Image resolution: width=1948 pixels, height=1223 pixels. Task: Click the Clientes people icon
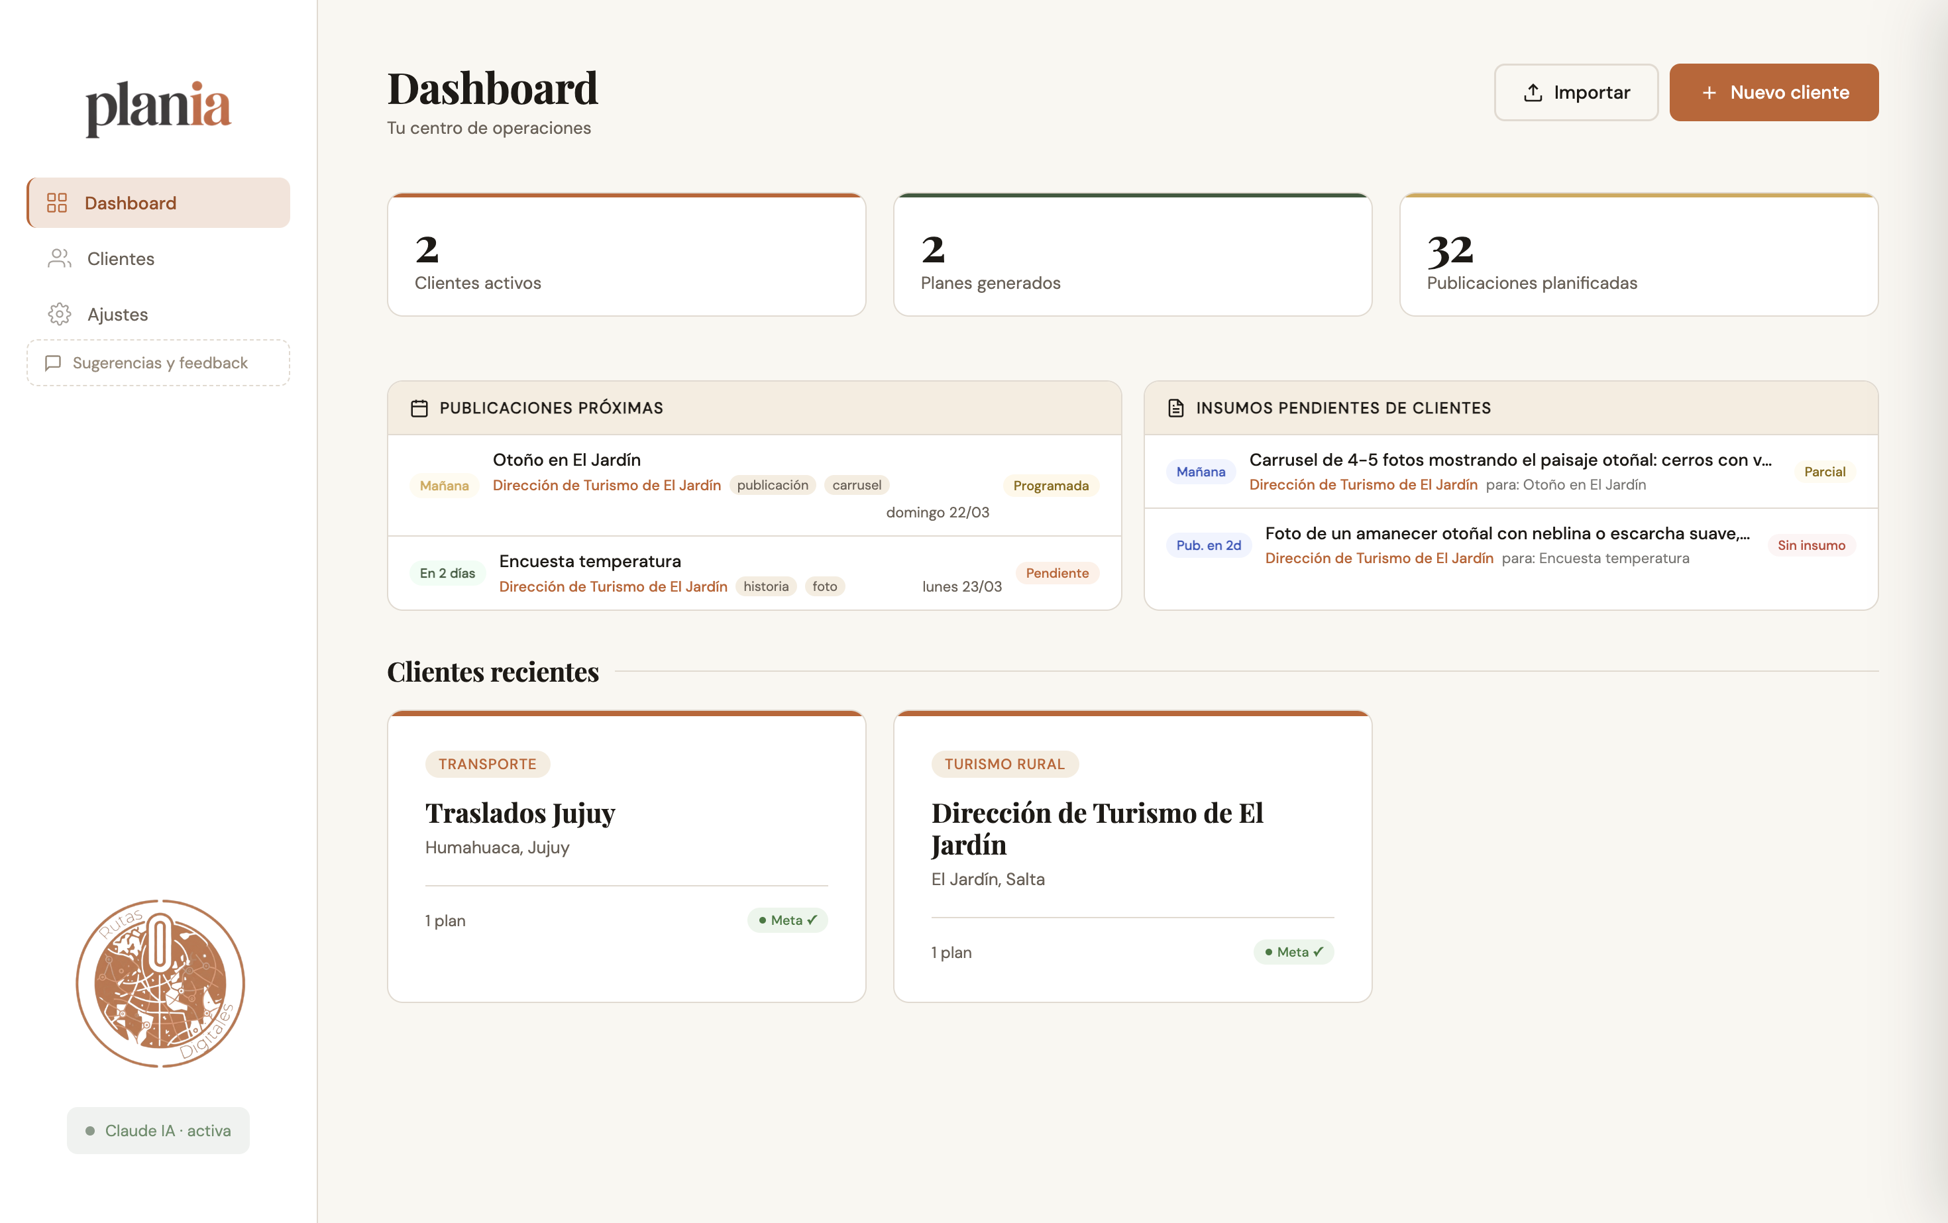58,258
